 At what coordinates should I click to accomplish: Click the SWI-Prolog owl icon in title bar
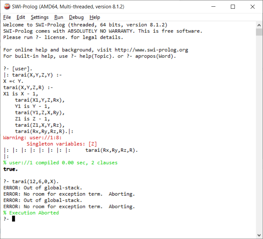coord(7,7)
